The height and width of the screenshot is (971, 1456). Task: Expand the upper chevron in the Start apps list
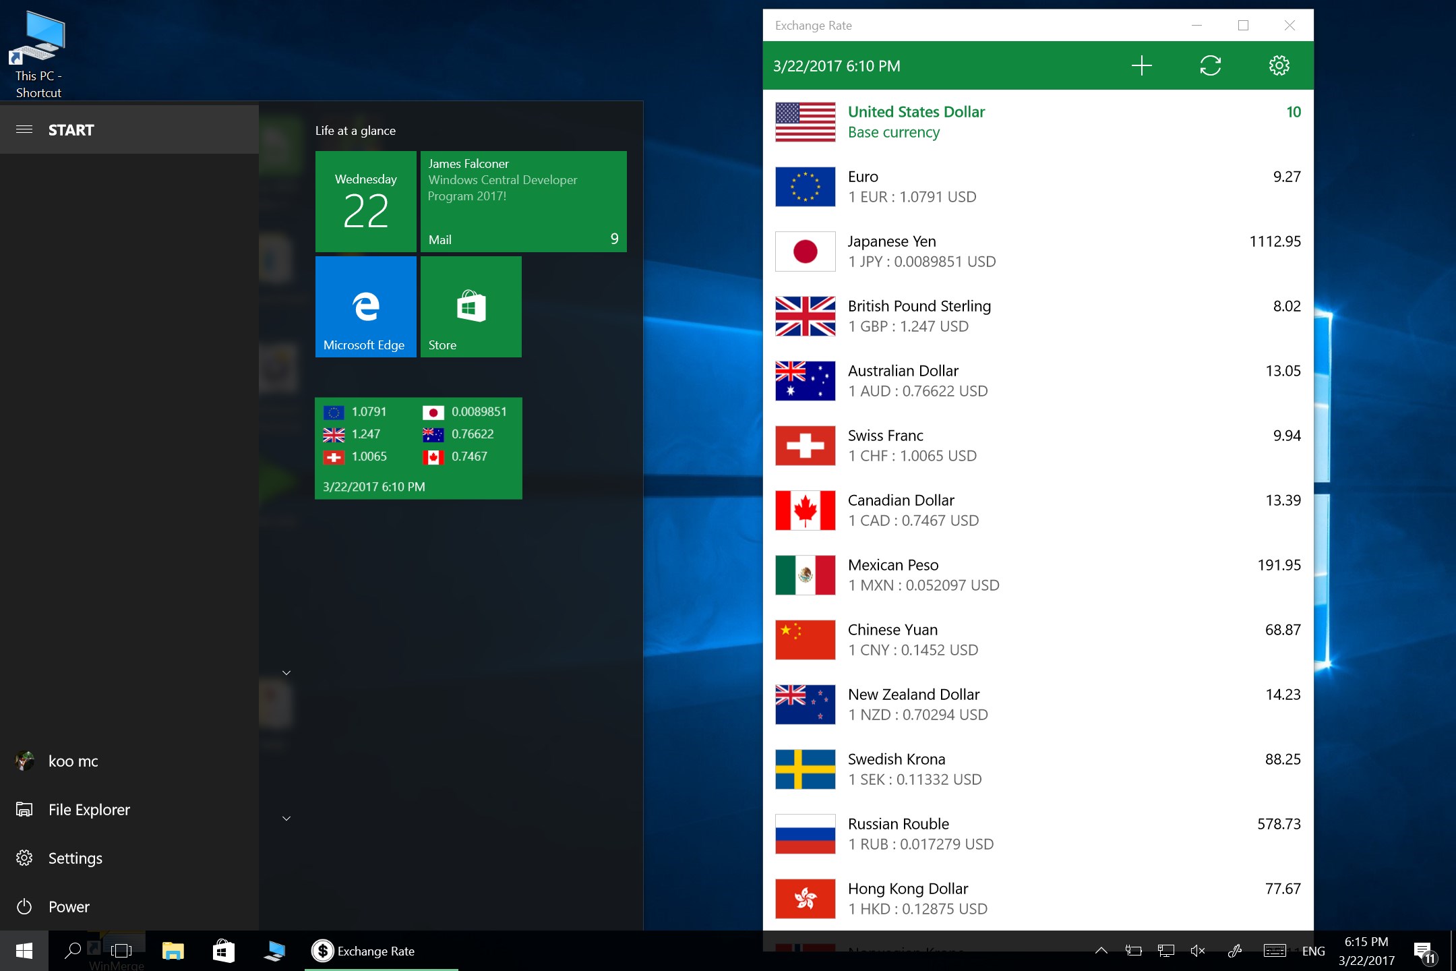286,673
